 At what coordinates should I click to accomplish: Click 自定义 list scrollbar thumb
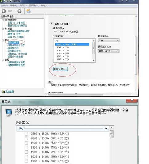coord(111,134)
